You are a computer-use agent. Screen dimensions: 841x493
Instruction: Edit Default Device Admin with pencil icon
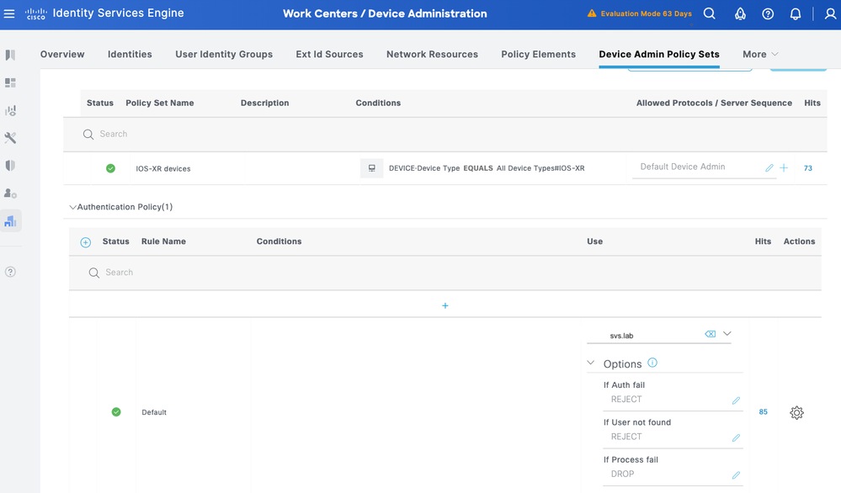click(769, 167)
